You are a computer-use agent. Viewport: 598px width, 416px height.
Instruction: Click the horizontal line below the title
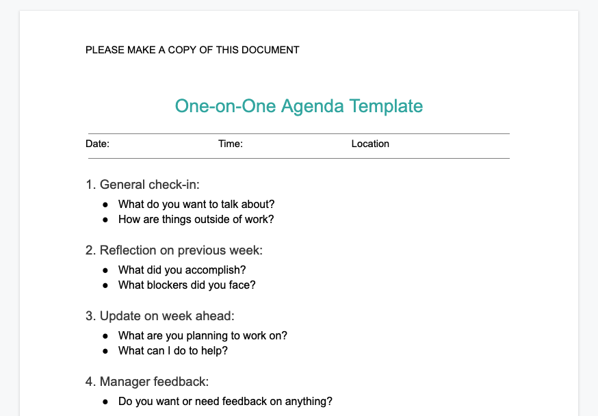point(299,133)
